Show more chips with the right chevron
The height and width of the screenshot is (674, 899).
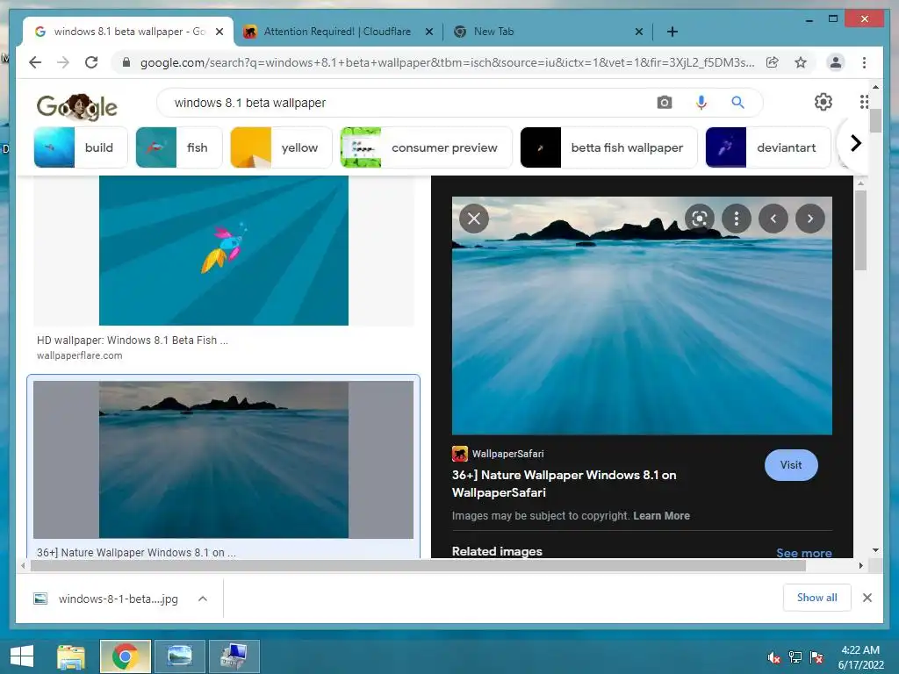(855, 143)
